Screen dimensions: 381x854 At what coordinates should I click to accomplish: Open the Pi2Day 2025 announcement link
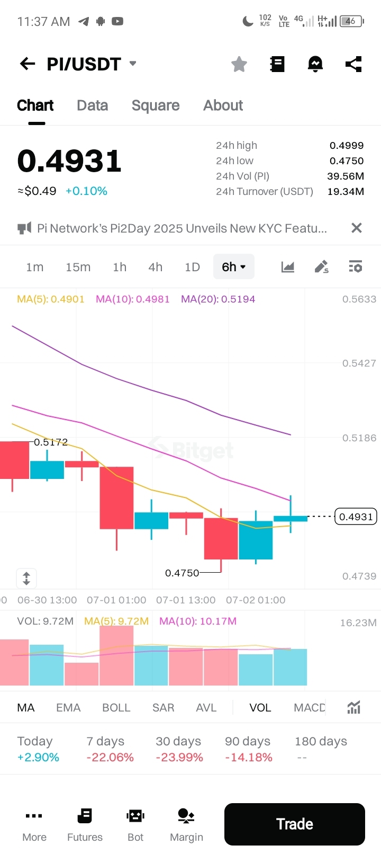click(x=182, y=228)
